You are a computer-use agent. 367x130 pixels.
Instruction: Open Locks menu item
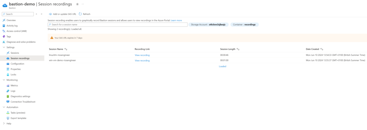click(13, 74)
